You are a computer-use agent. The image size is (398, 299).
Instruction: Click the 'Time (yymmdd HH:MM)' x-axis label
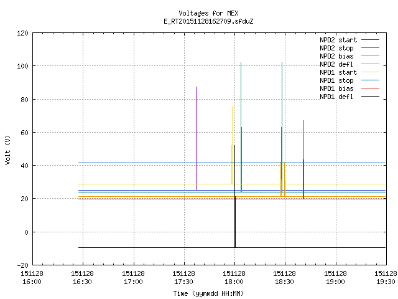[208, 293]
